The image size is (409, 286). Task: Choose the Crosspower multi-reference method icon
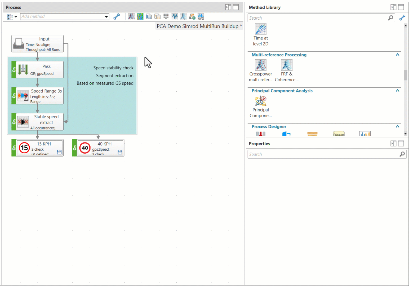click(x=260, y=65)
